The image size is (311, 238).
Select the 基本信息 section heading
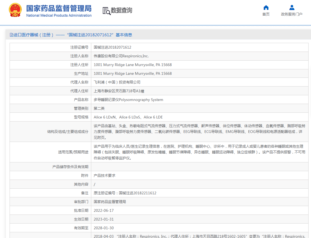(x=124, y=35)
